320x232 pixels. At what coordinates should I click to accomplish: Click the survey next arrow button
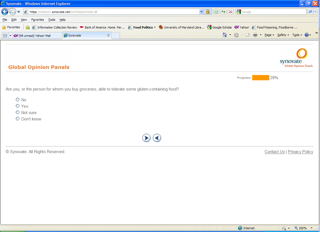click(x=146, y=138)
